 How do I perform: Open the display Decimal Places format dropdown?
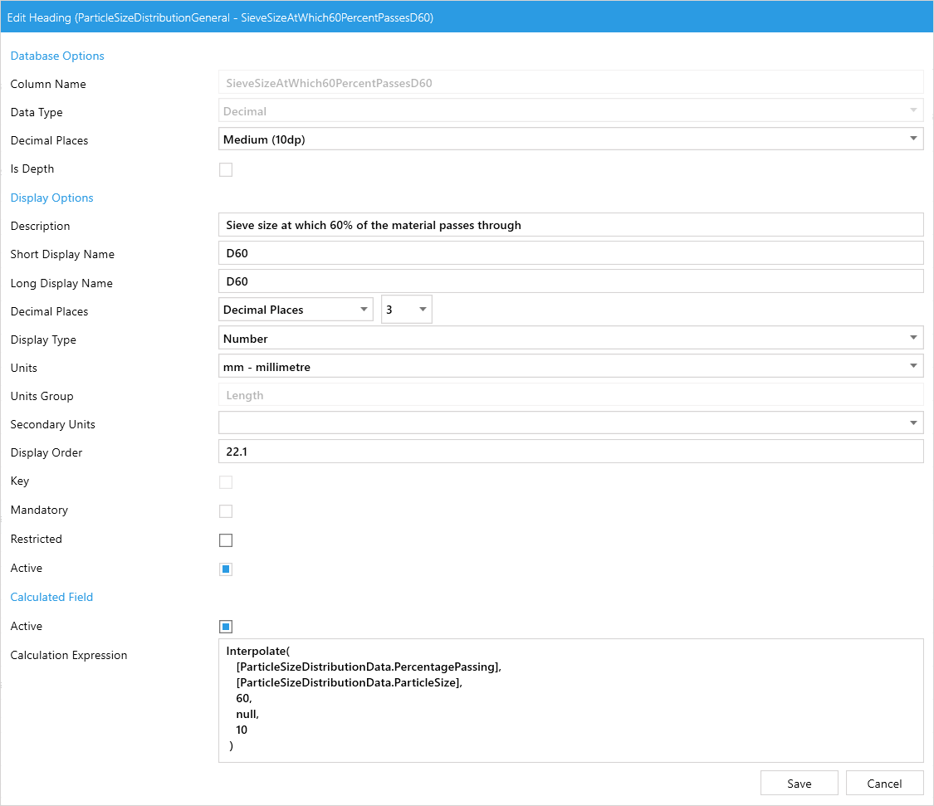pyautogui.click(x=296, y=310)
